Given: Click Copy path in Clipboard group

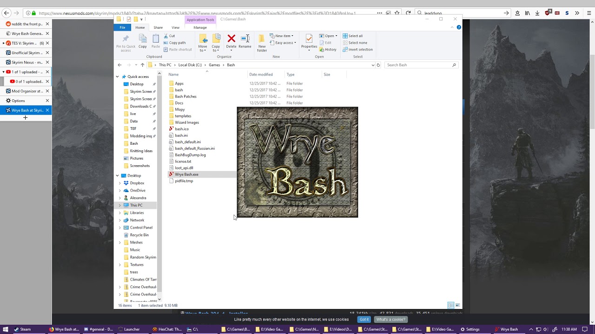Looking at the screenshot, I should (174, 43).
